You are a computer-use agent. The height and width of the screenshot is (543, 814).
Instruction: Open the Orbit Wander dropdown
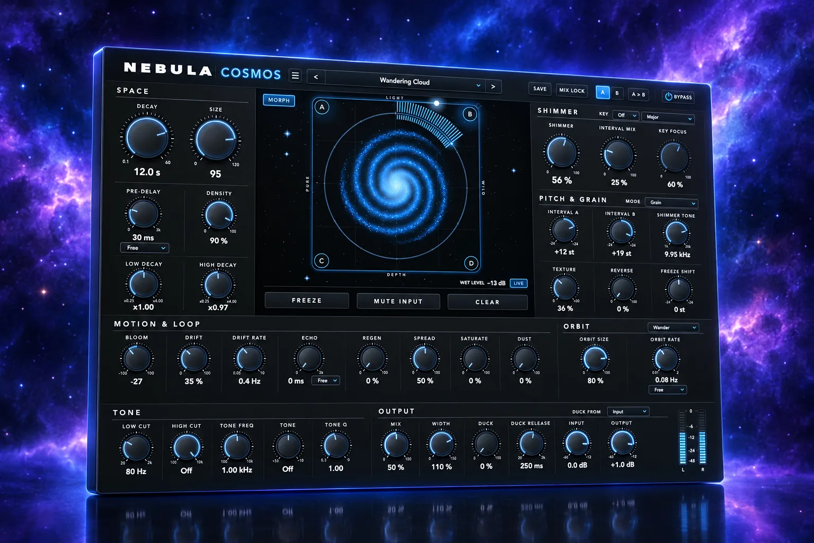coord(673,328)
